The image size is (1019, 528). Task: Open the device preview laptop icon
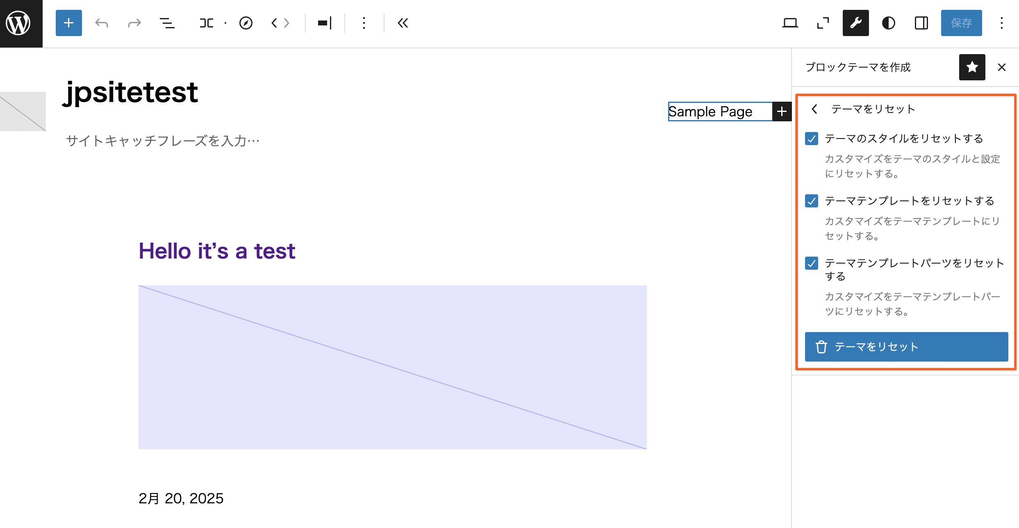click(790, 23)
